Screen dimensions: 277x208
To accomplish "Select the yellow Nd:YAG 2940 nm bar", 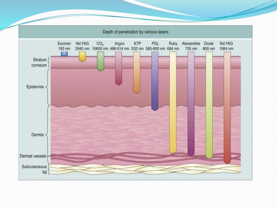I will (x=82, y=57).
